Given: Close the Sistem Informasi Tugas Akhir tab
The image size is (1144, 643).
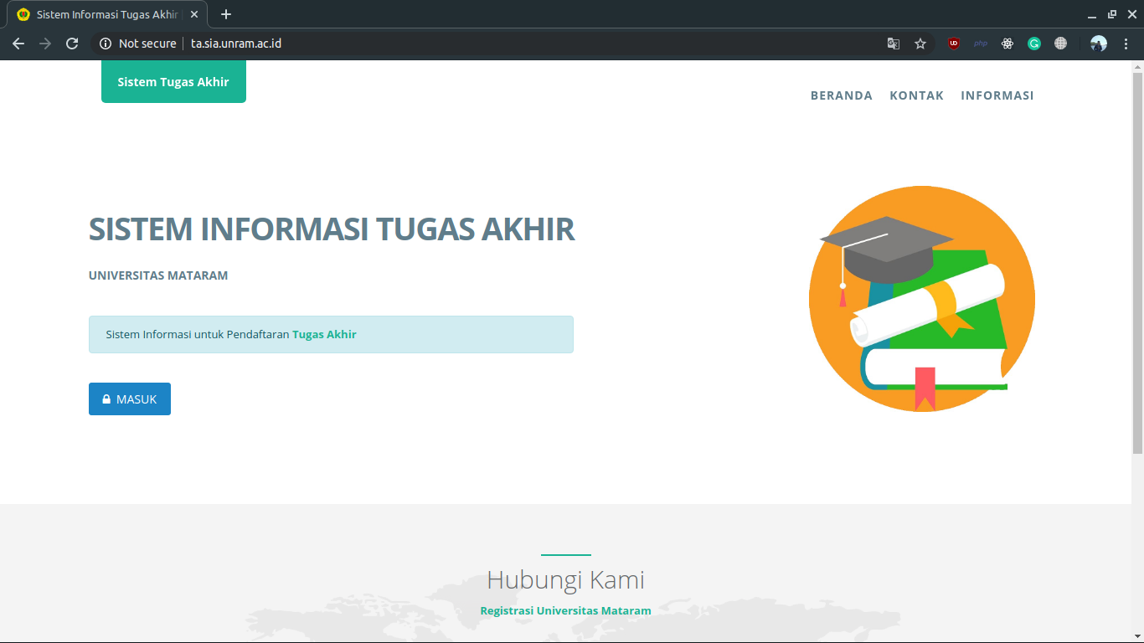Looking at the screenshot, I should click(194, 14).
